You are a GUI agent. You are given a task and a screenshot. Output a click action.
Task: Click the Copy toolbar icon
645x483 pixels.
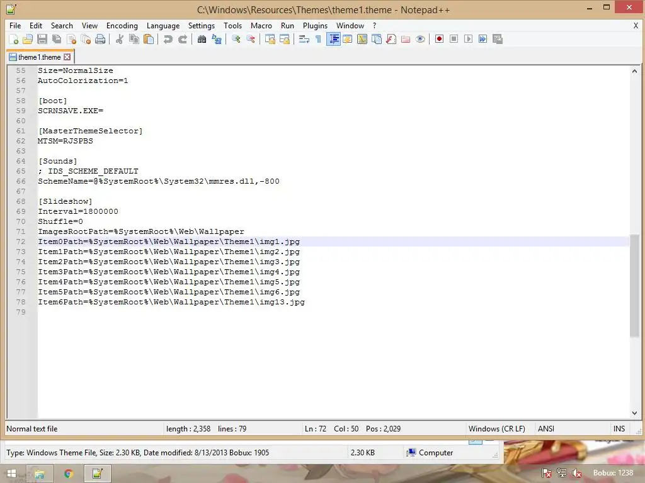coord(134,39)
